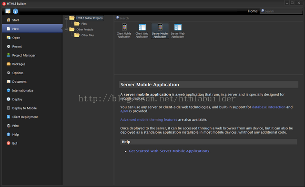Click the Open folder icon
The image size is (305, 187).
point(9,38)
